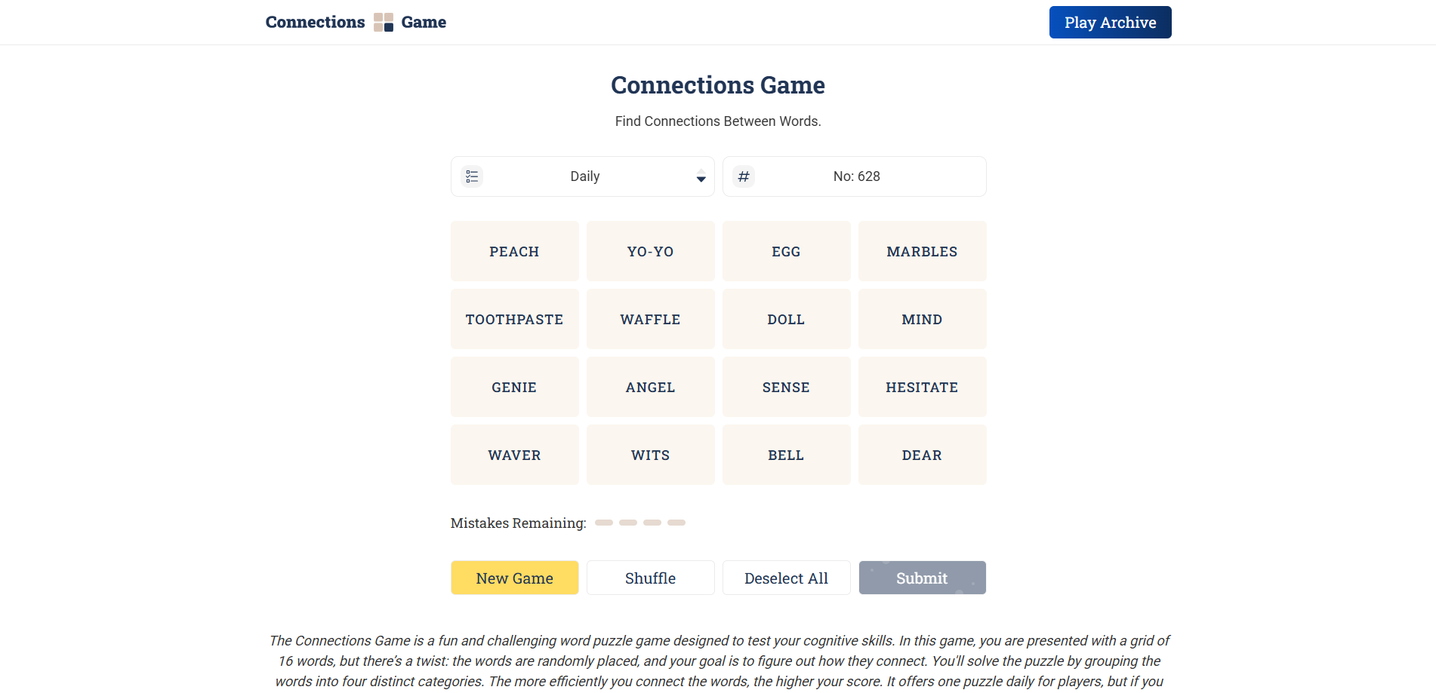Click the puzzle number field No: 628
The width and height of the screenshot is (1436, 693).
point(856,176)
